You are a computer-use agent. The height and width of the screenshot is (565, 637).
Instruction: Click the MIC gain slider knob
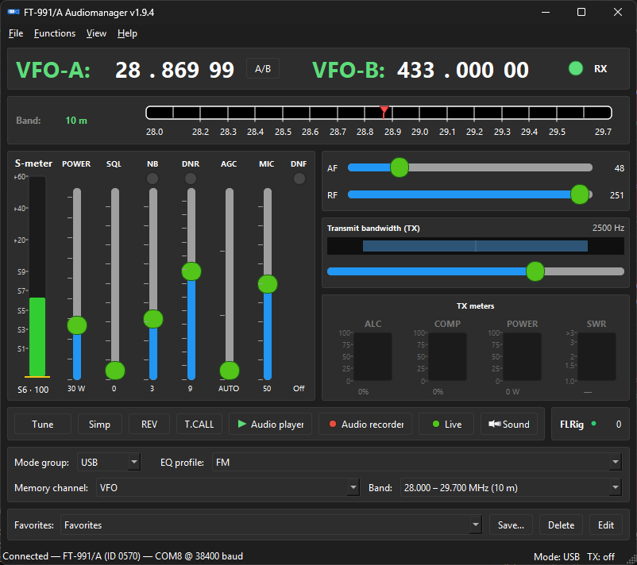pyautogui.click(x=268, y=284)
